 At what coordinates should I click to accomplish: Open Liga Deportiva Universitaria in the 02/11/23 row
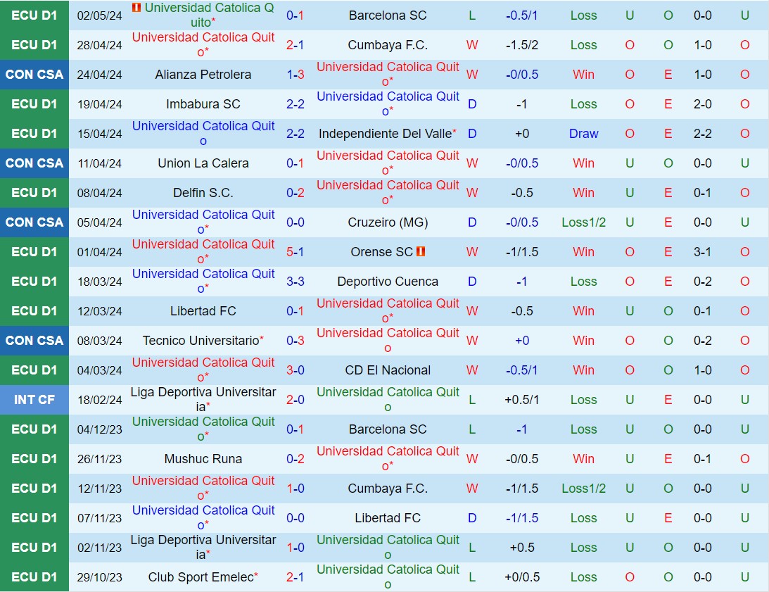203,547
